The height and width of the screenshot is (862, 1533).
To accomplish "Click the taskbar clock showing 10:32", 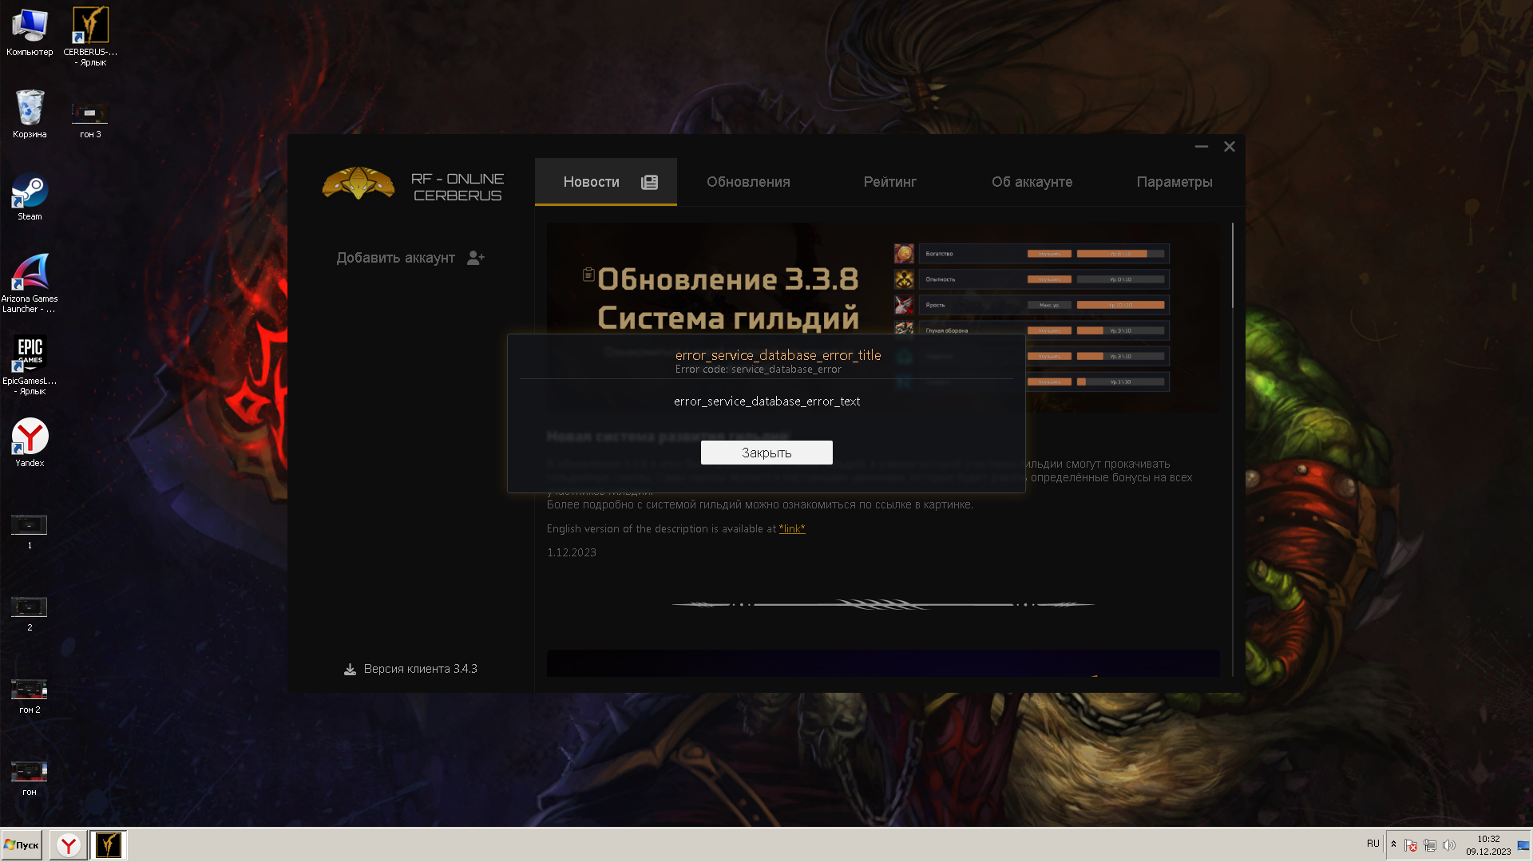I will pyautogui.click(x=1488, y=845).
